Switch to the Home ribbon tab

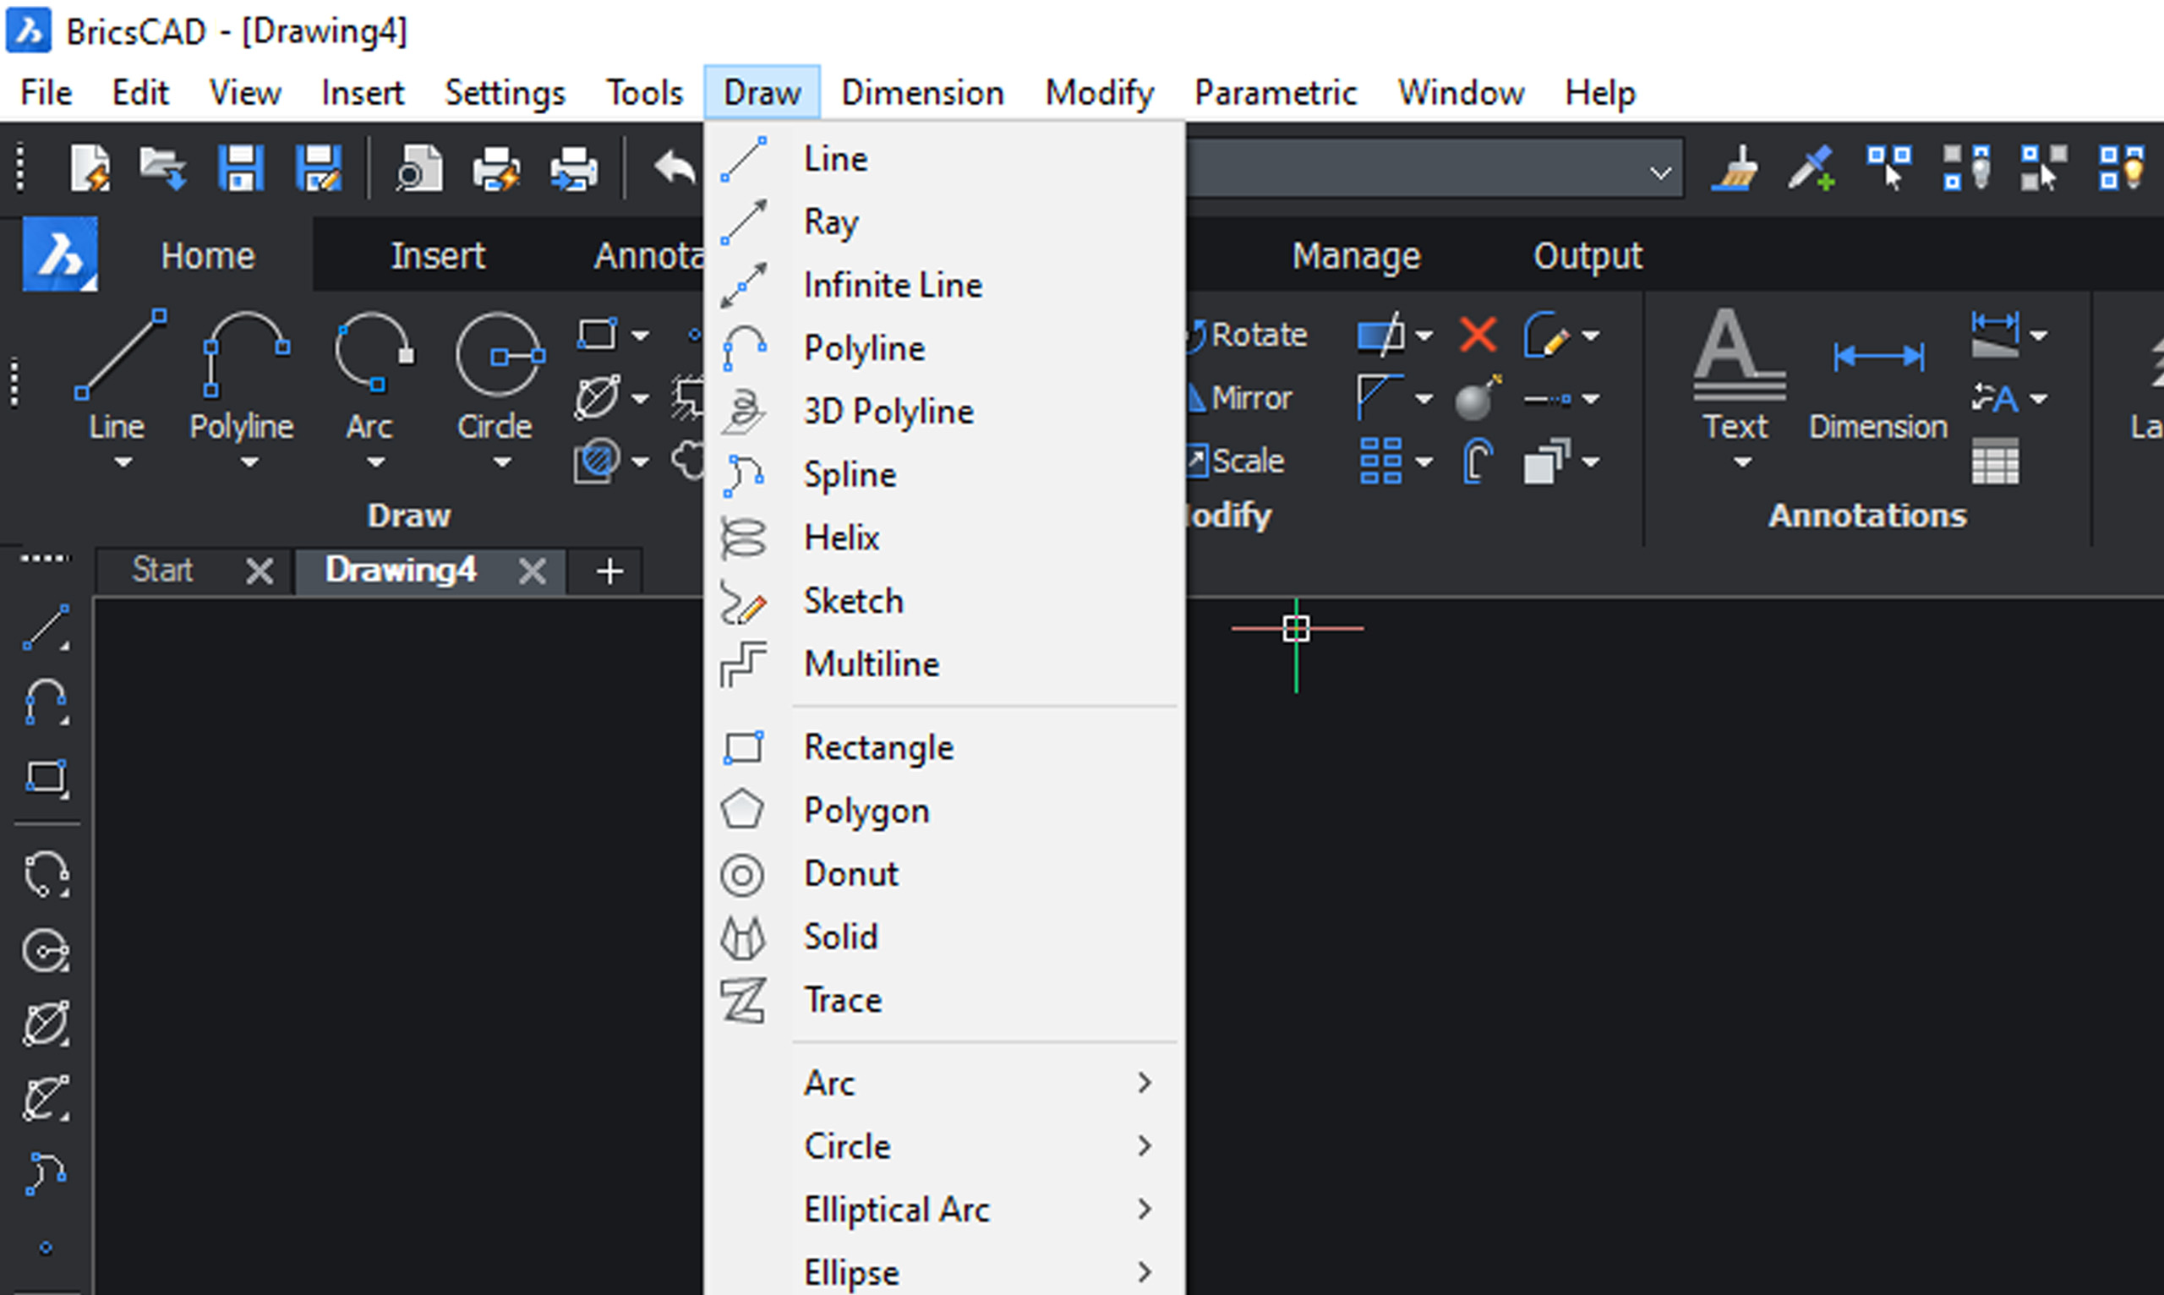pyautogui.click(x=208, y=254)
